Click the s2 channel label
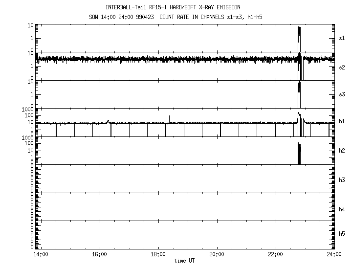 342,67
